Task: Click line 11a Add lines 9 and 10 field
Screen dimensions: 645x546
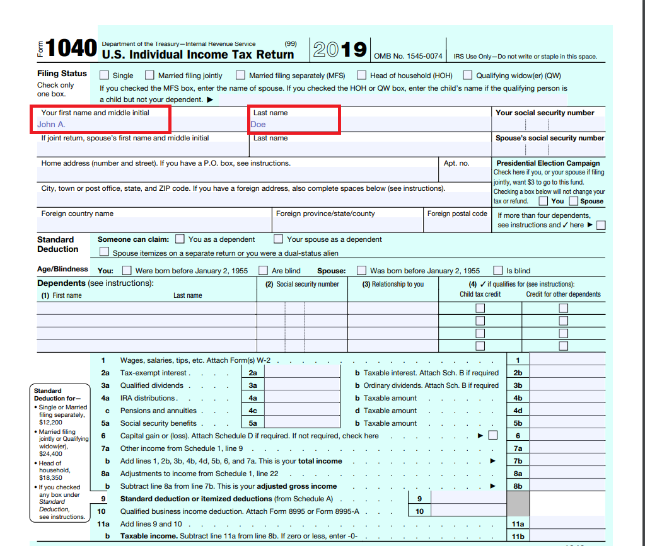Action: (567, 524)
